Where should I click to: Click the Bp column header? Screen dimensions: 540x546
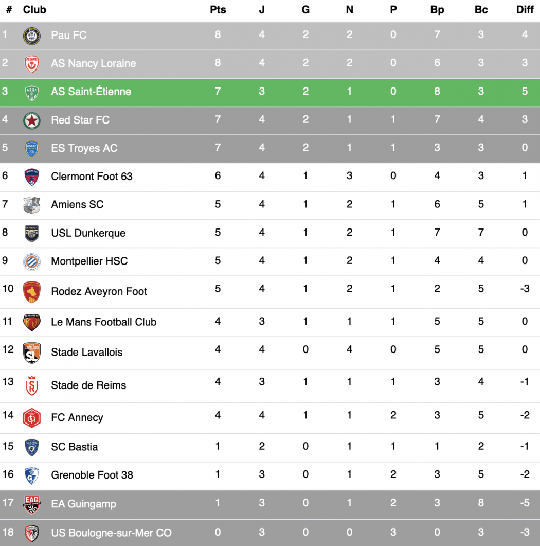(437, 10)
